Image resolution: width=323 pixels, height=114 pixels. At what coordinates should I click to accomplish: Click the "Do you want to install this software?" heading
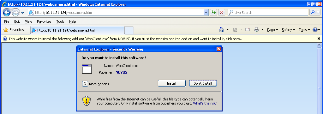[x=114, y=58]
